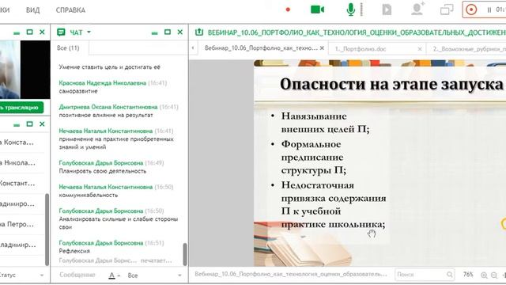
Task: Click the message 'саморазвитие'
Action: click(78, 91)
